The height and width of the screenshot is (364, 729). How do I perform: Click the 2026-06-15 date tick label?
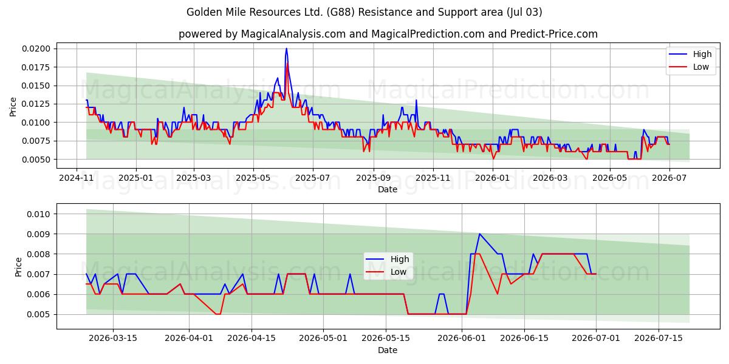click(x=524, y=338)
